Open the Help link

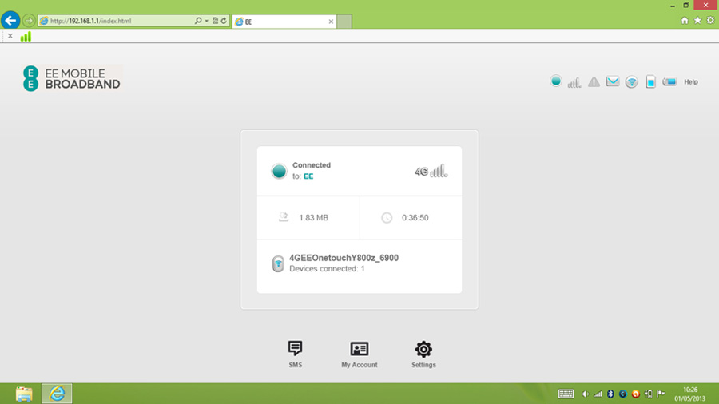[x=690, y=82]
